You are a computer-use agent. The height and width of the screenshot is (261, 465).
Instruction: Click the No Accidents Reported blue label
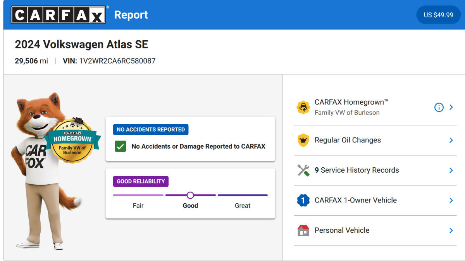click(x=151, y=130)
